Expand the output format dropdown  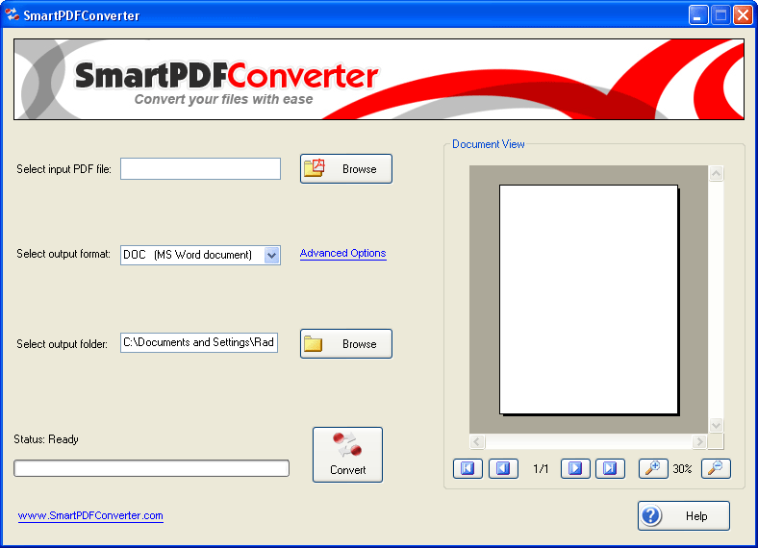tap(271, 255)
